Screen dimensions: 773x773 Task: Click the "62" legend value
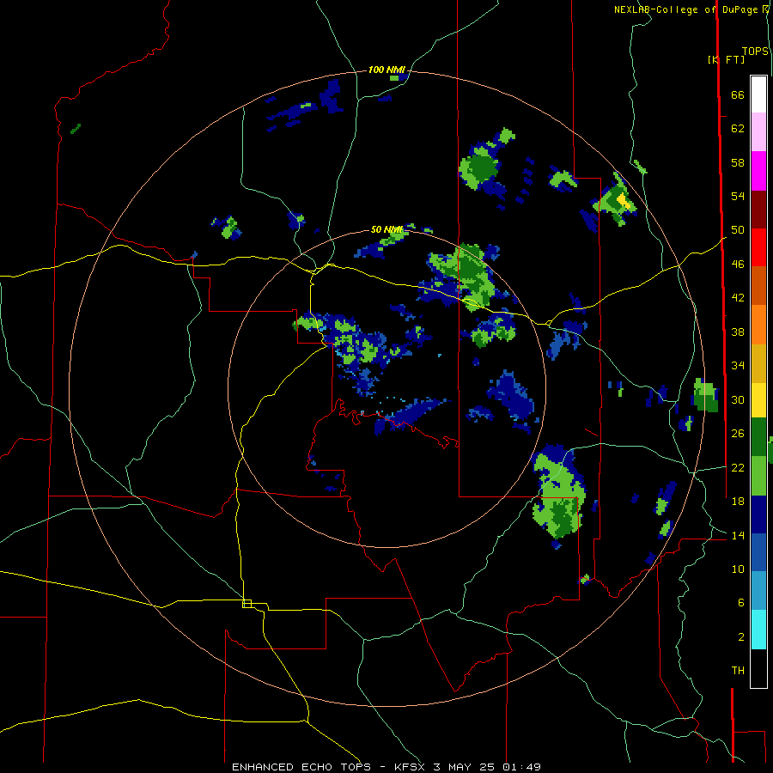pos(738,129)
